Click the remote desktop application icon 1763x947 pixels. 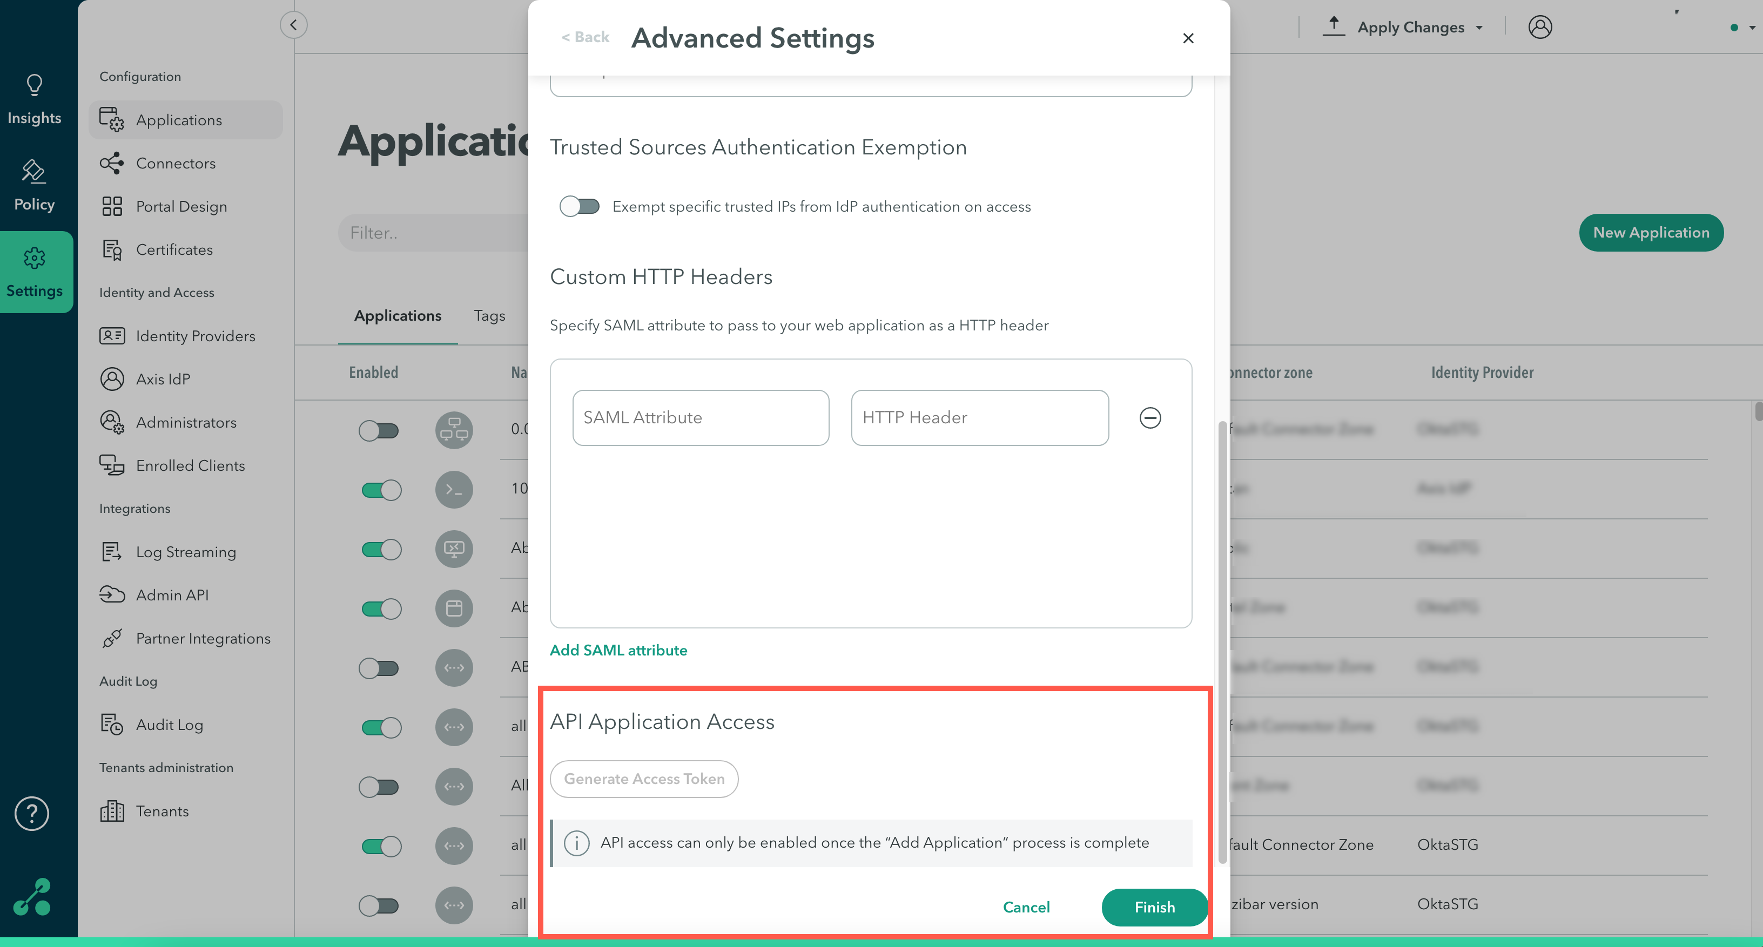(454, 549)
